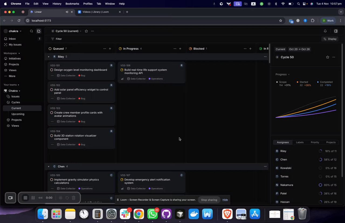Open Blocked column options menu

point(245,49)
